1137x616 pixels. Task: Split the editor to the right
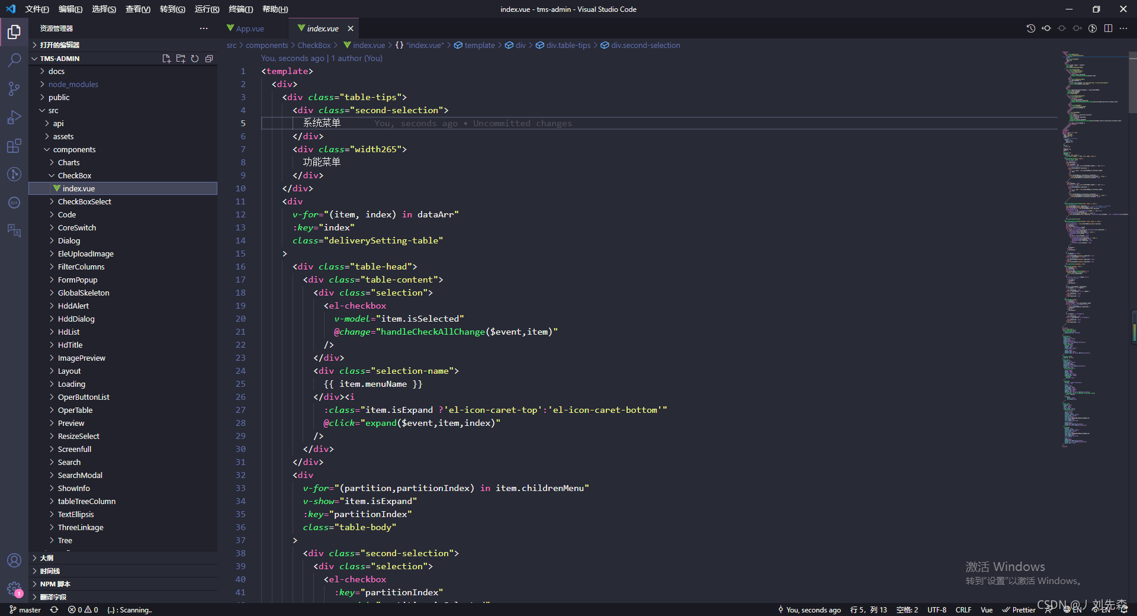[x=1108, y=28]
